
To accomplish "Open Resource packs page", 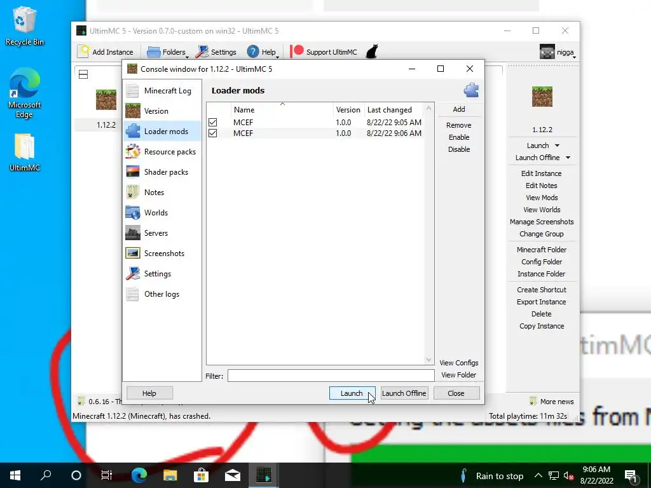I will tap(162, 151).
